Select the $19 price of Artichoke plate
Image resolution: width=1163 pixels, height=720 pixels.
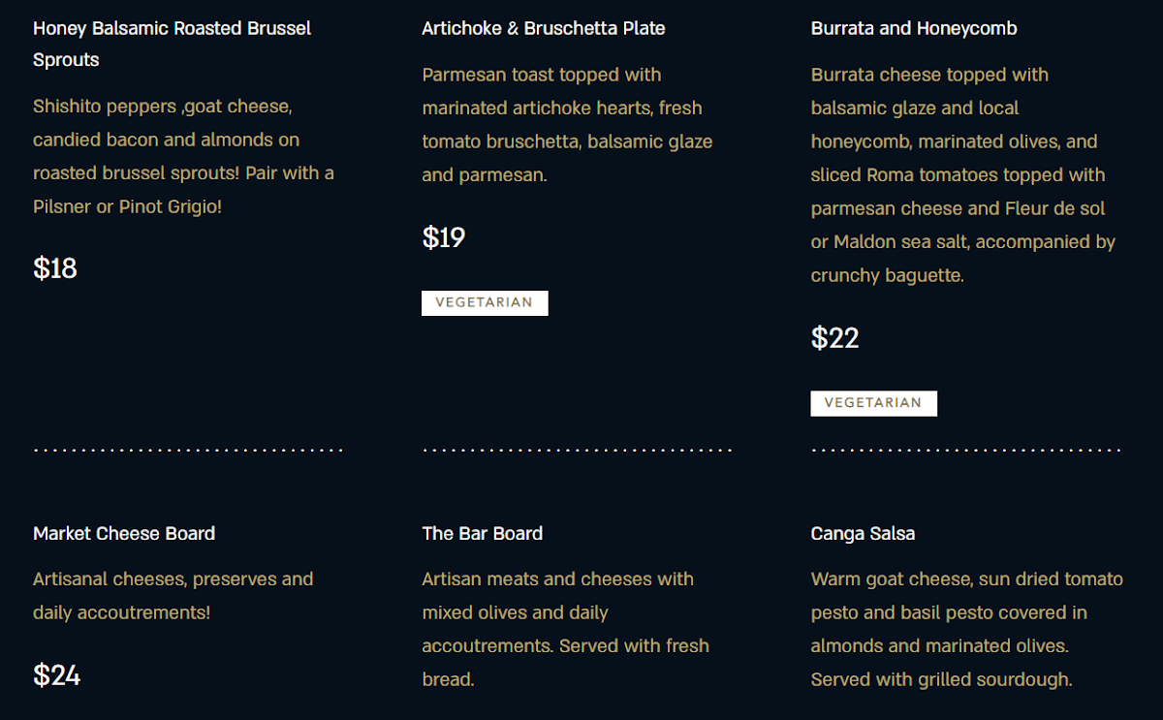click(444, 237)
